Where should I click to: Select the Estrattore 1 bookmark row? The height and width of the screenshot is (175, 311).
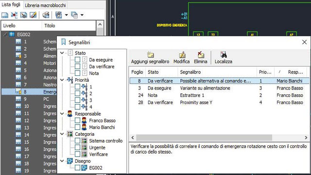[219, 95]
